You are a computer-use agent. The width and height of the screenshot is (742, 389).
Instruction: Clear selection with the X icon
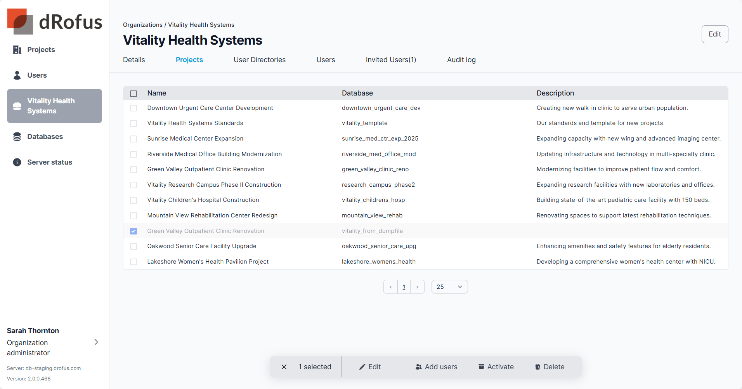tap(284, 367)
